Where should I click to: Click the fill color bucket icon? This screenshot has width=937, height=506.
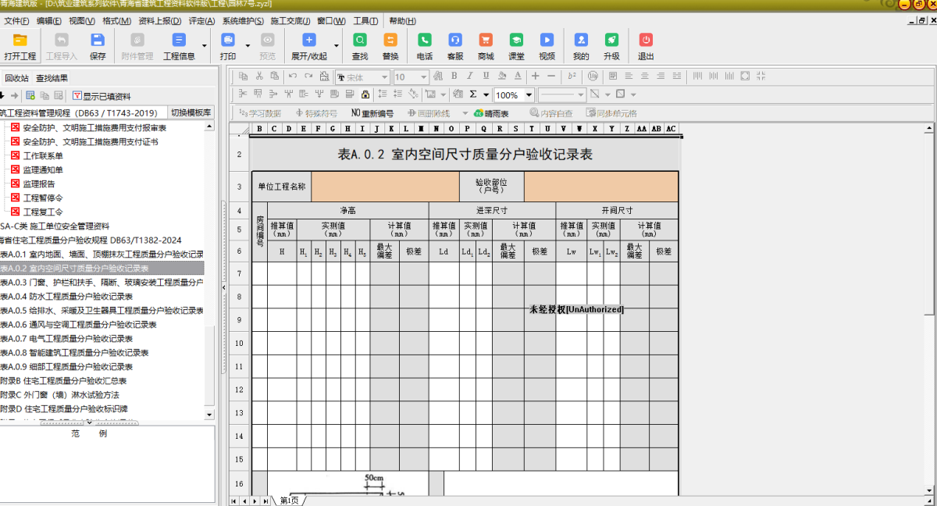501,76
